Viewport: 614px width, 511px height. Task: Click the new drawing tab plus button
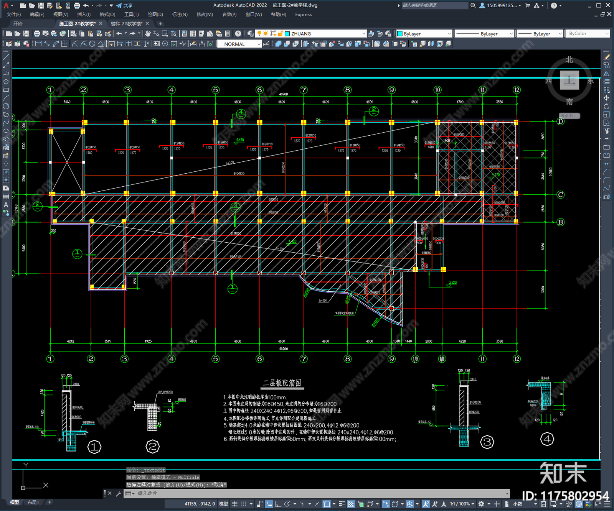(160, 24)
